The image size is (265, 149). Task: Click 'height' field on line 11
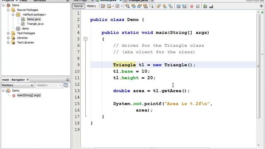click(x=130, y=78)
